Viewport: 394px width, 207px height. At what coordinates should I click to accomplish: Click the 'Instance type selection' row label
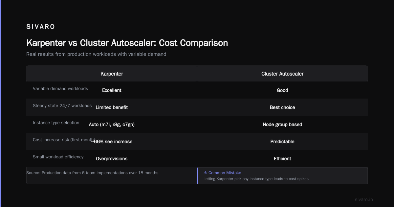tap(56, 123)
